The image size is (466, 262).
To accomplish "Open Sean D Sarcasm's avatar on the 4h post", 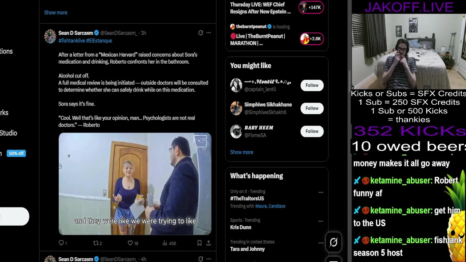I will coord(50,259).
